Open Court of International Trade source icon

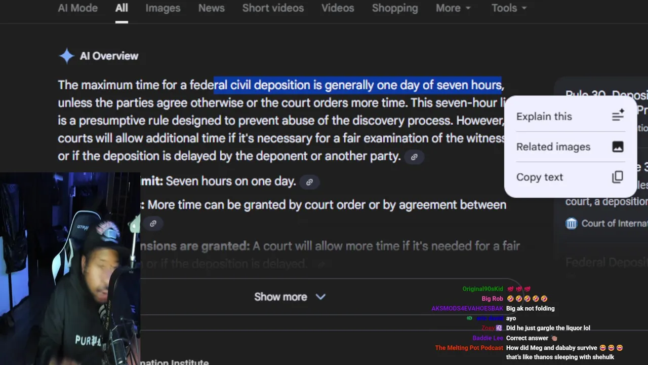click(572, 223)
